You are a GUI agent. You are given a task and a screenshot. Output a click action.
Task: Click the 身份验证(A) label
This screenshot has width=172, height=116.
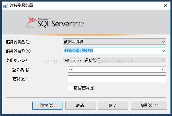click(x=17, y=60)
